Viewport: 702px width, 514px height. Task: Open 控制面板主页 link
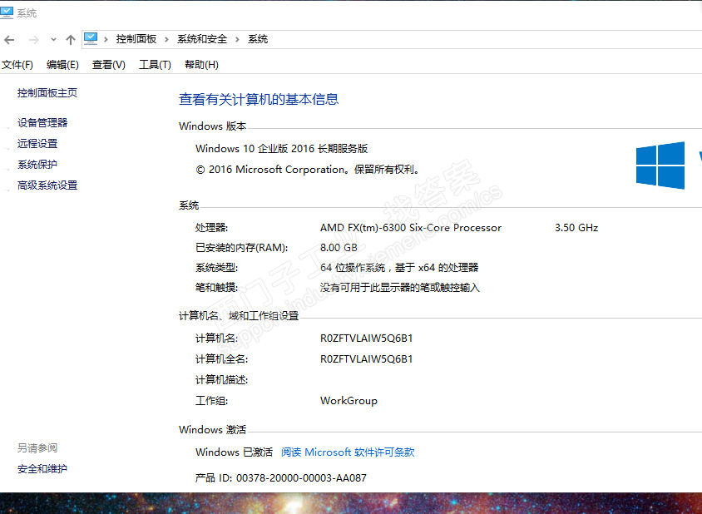(x=47, y=92)
